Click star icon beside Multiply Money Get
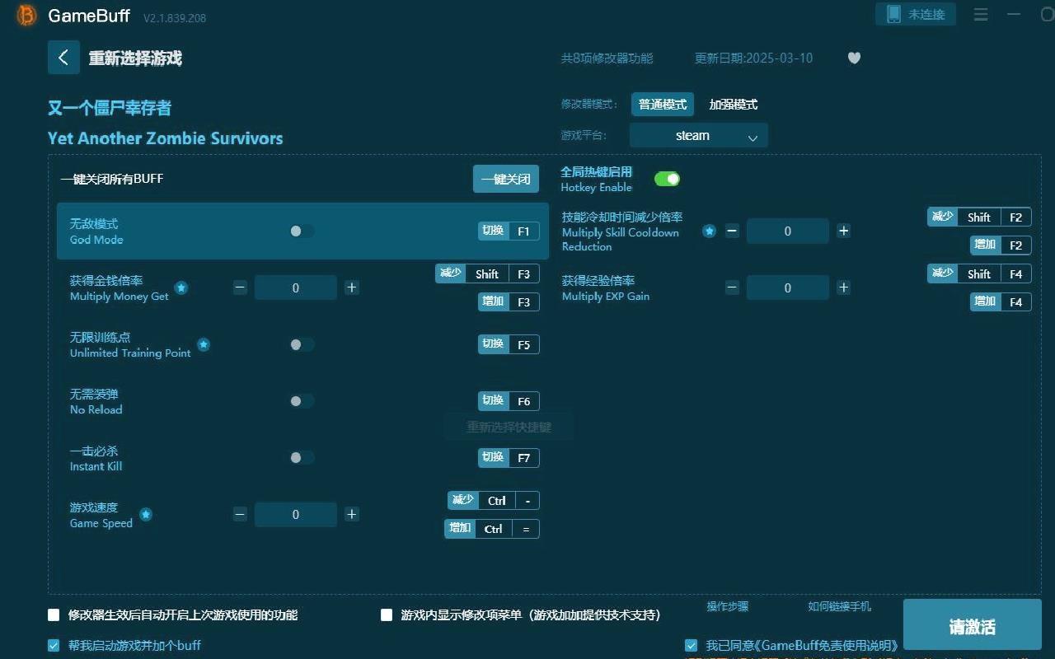1055x659 pixels. pyautogui.click(x=181, y=287)
